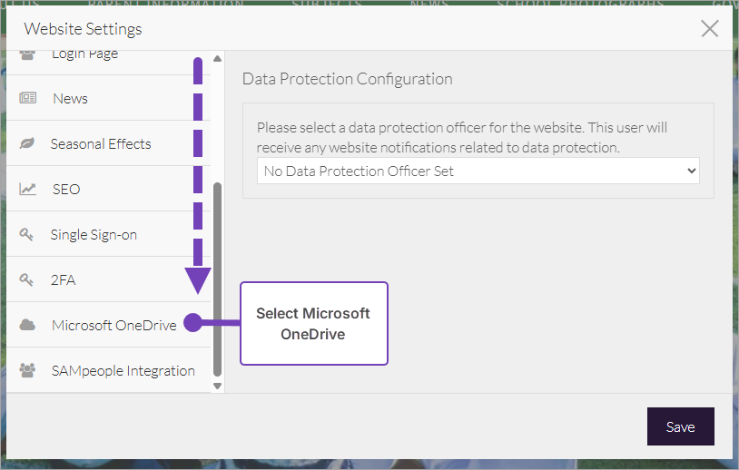Click the News newspaper icon
This screenshot has height=470, width=739.
point(27,98)
